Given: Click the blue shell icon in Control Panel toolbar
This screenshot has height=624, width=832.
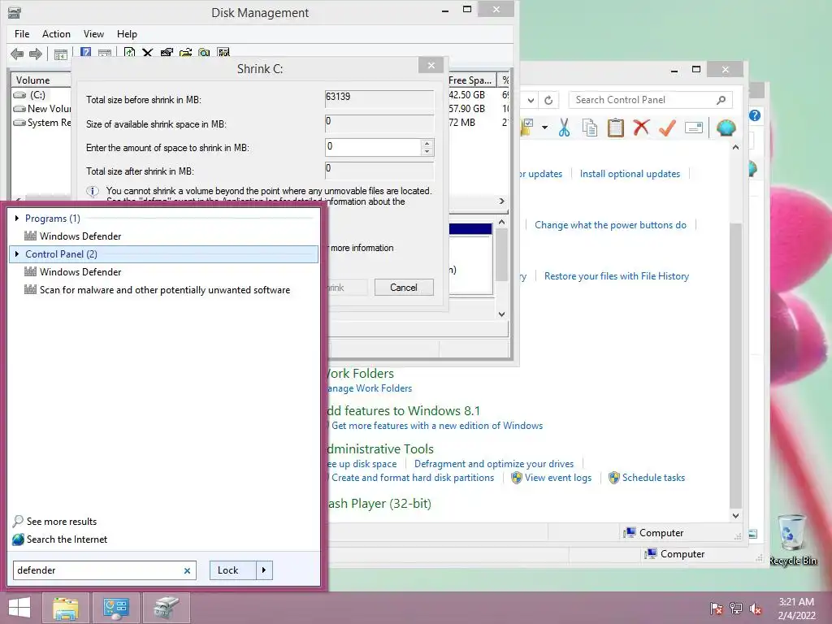Looking at the screenshot, I should click(x=726, y=128).
